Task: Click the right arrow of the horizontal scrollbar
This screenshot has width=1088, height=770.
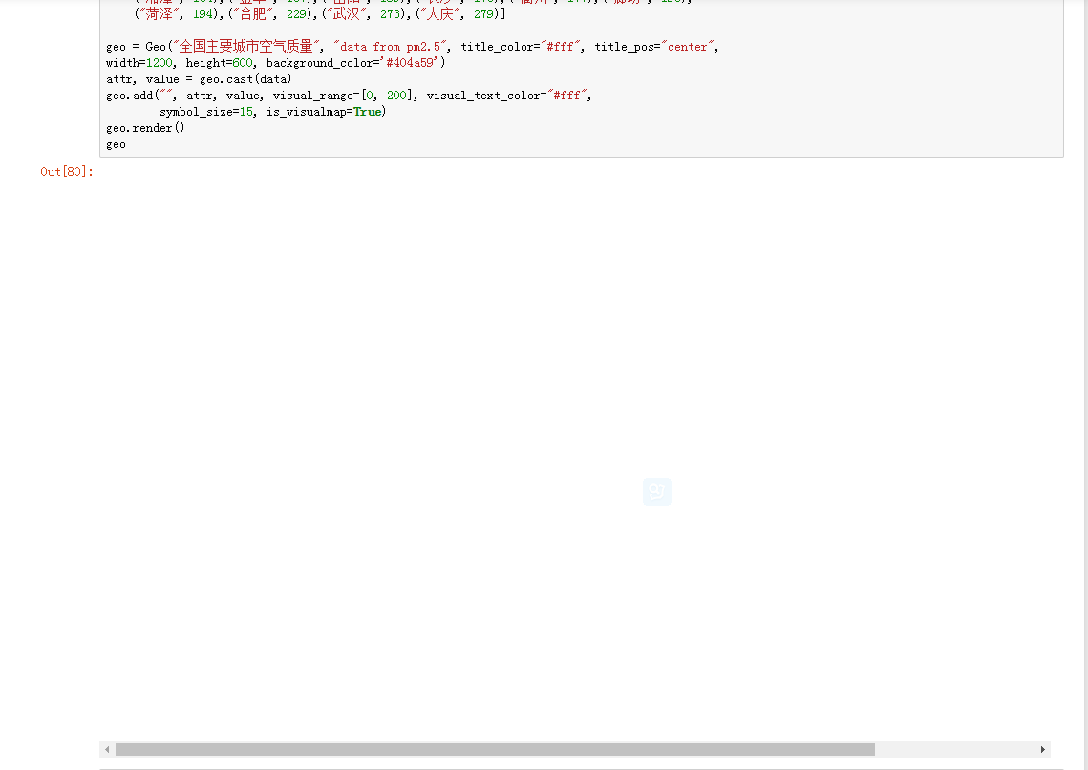Action: point(1043,750)
